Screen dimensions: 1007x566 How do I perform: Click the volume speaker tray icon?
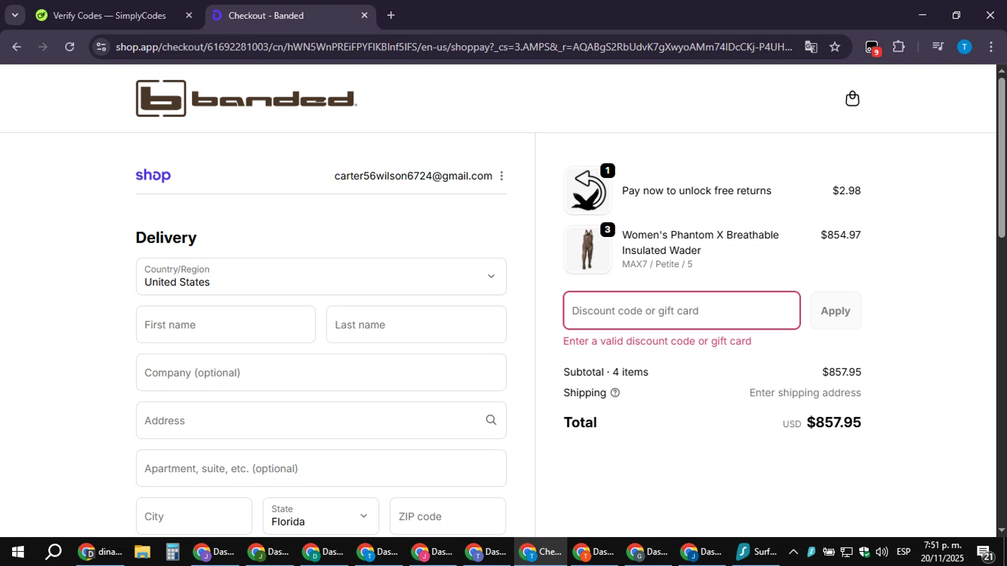click(881, 552)
